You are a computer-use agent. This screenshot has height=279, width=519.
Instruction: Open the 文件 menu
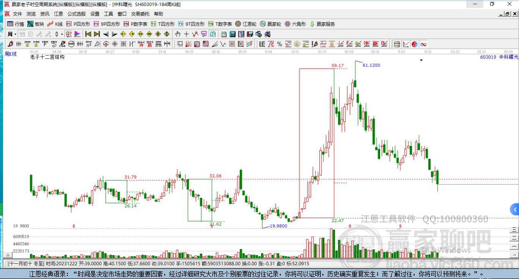[x=17, y=14]
